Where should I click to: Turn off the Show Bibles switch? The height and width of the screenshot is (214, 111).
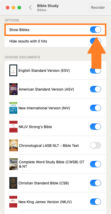(96, 30)
